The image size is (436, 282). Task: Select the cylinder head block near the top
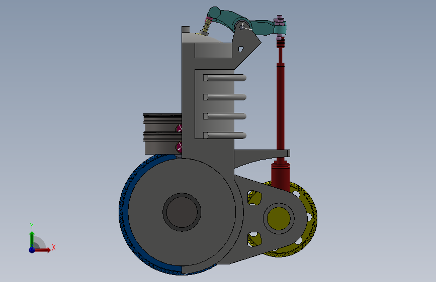click(x=213, y=51)
